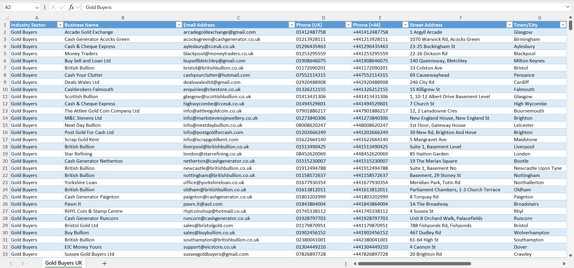Go to previous sheet arrow
This screenshot has height=268, width=574.
point(11,264)
